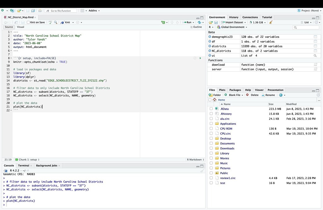Viewport: 323px width, 210px height.
Task: Check the review1.circ checkbox
Action: 211,178
